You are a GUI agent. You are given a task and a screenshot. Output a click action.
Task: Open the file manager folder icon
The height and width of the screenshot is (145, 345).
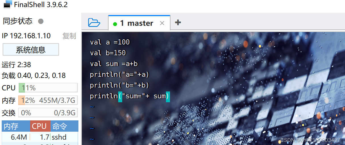coord(94,22)
